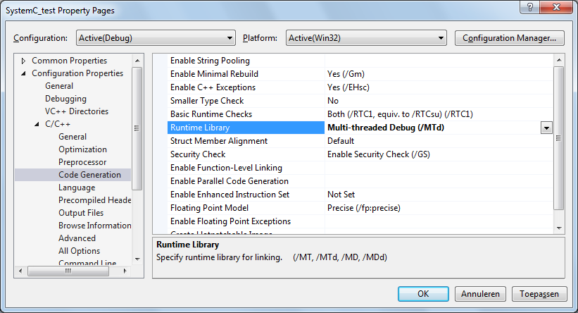Select Optimization in the tree
This screenshot has width=578, height=313.
82,149
